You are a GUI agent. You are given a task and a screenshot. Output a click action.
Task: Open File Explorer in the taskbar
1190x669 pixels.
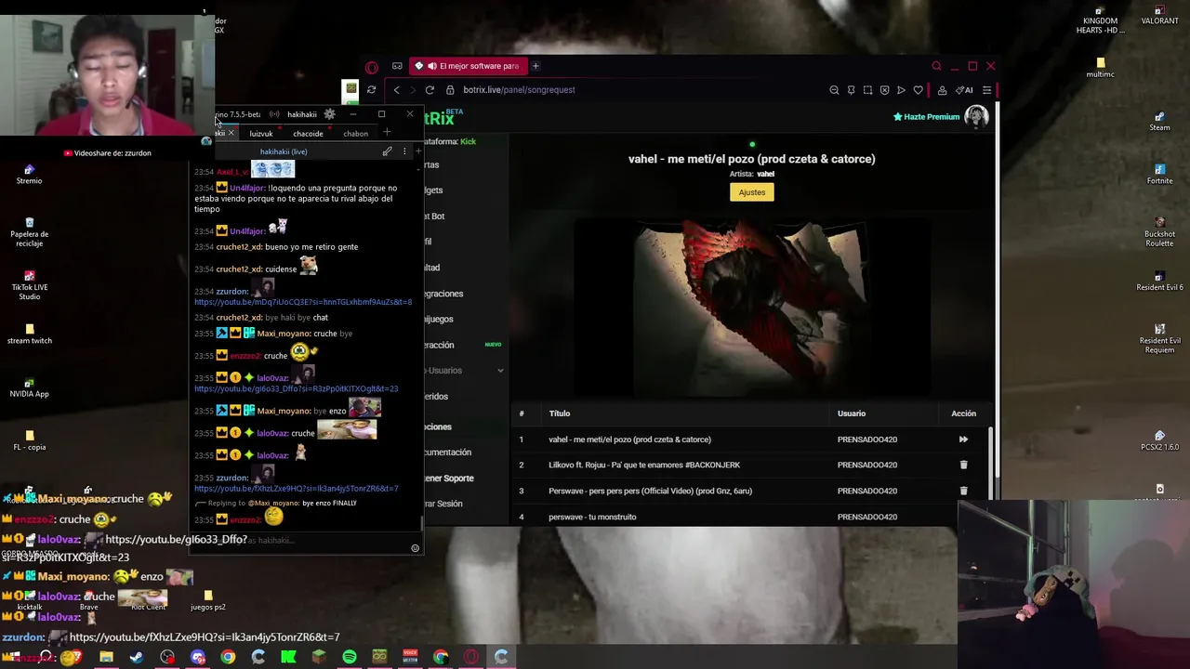click(106, 657)
